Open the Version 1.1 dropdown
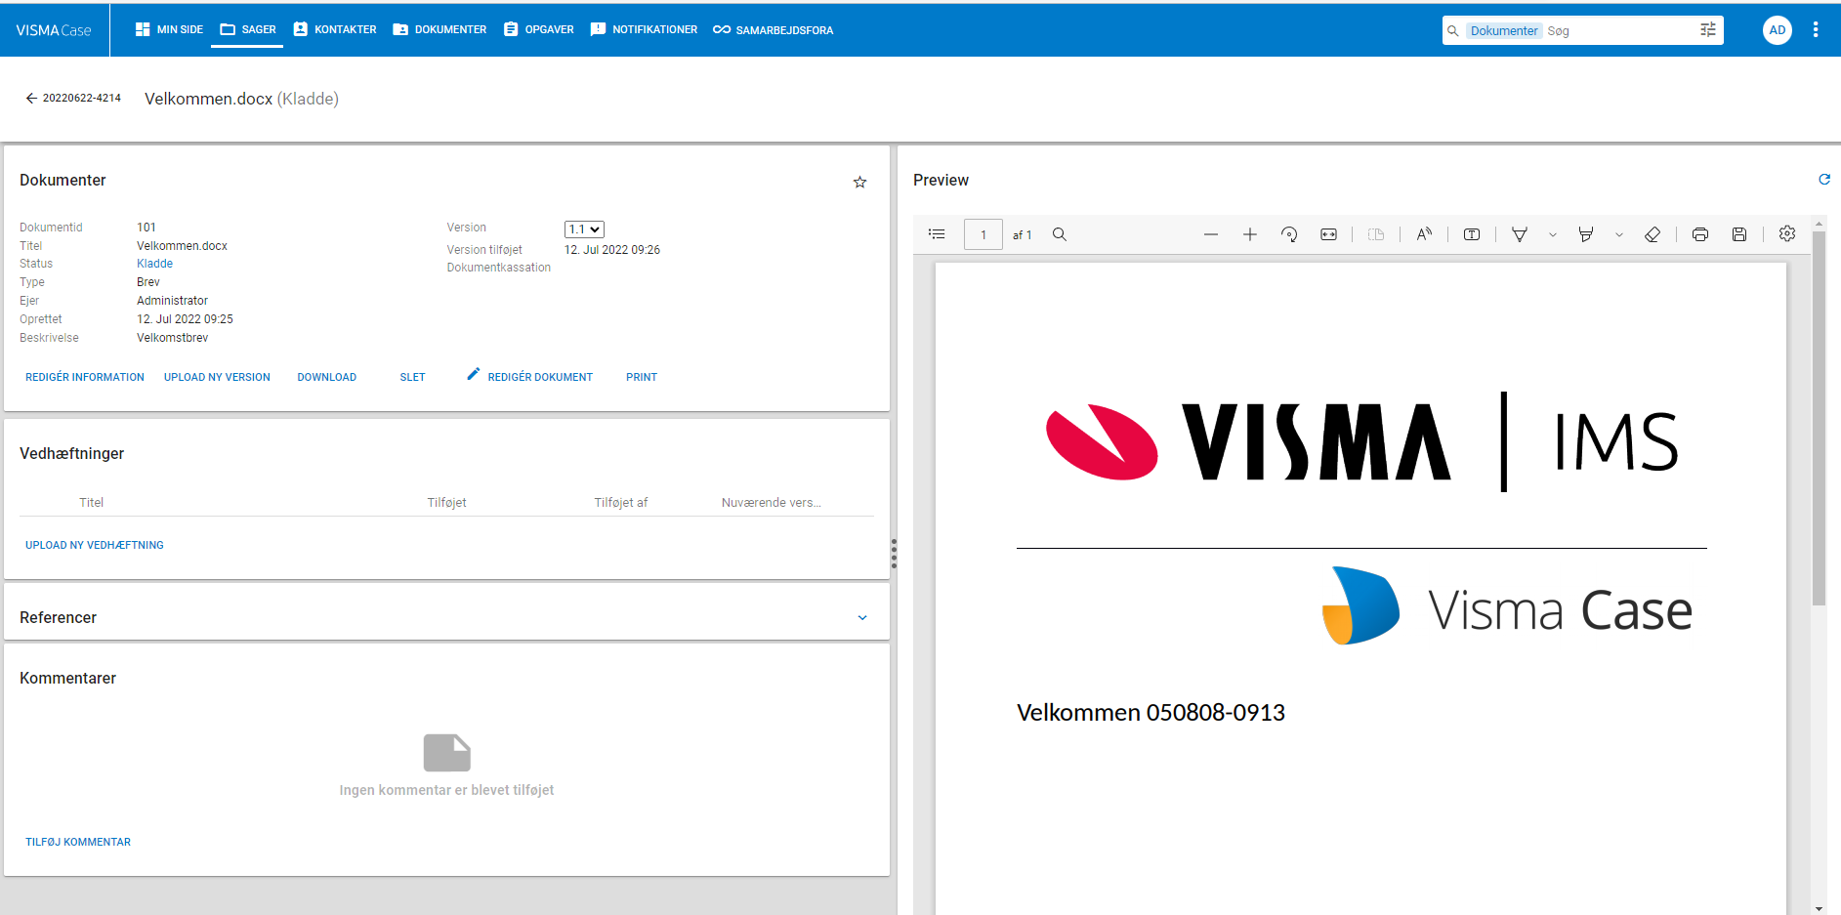 click(x=584, y=229)
